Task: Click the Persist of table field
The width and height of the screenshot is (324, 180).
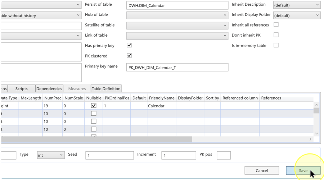Action: [177, 5]
